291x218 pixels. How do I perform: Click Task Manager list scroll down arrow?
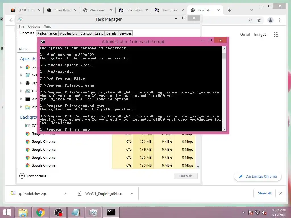198,166
